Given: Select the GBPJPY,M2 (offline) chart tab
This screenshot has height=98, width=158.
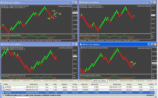Looking at the screenshot, I should (100, 81).
